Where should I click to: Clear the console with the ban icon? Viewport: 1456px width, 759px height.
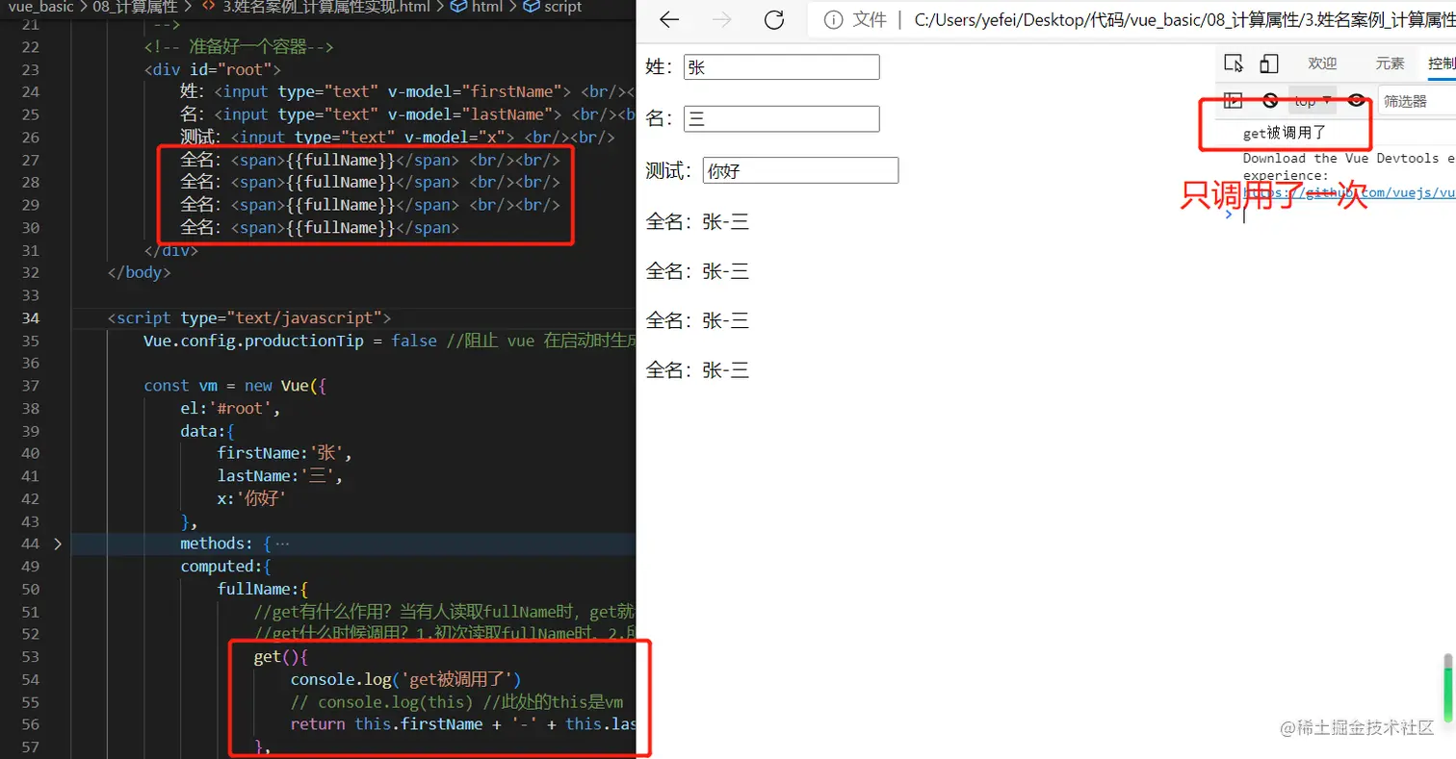pyautogui.click(x=1270, y=100)
